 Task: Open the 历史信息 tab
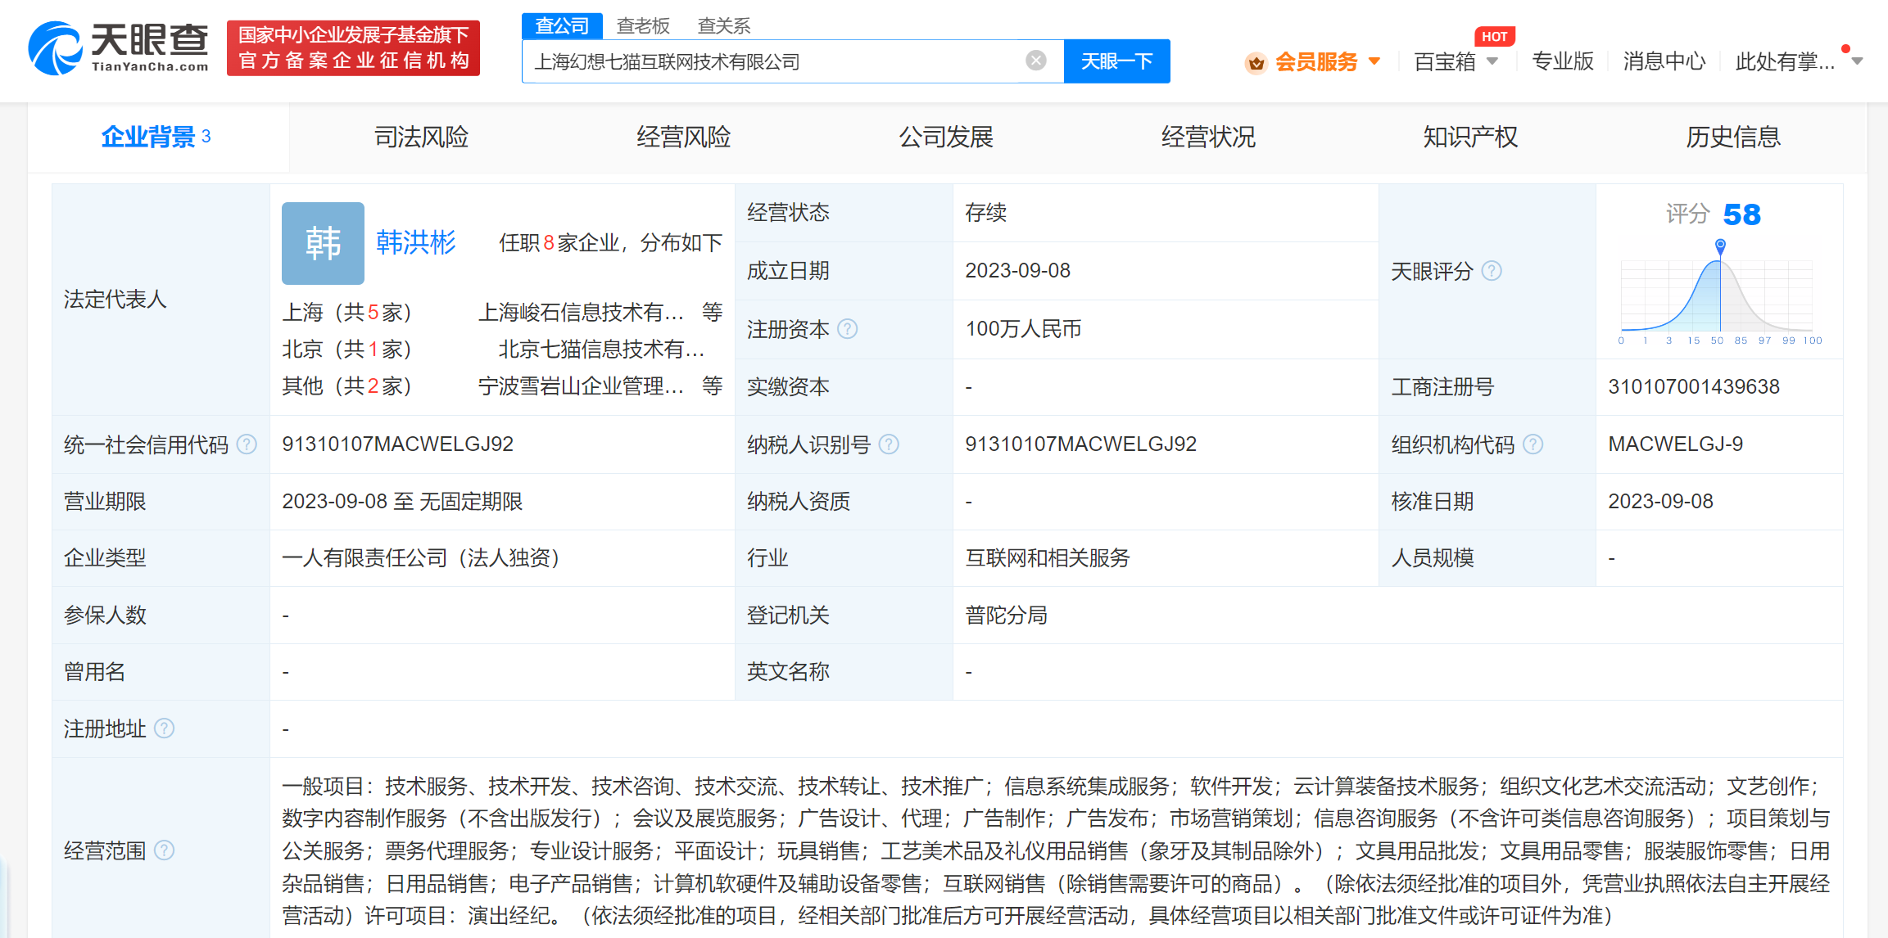pos(1733,137)
